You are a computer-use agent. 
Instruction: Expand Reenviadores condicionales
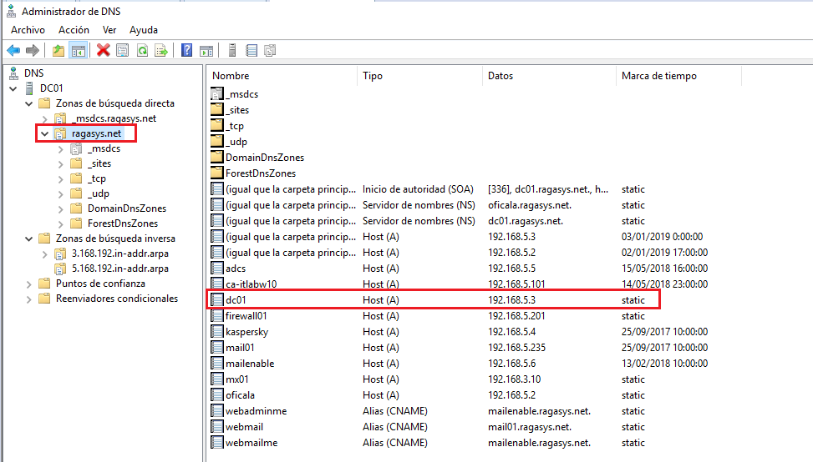pos(29,299)
